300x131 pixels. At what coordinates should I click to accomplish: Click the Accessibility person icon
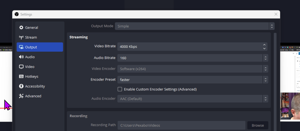21,86
